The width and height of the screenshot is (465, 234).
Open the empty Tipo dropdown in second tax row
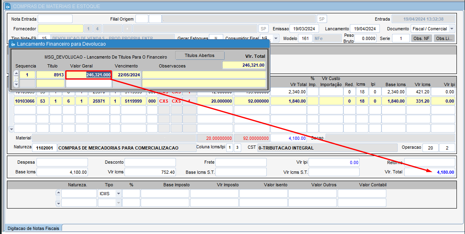click(x=118, y=203)
